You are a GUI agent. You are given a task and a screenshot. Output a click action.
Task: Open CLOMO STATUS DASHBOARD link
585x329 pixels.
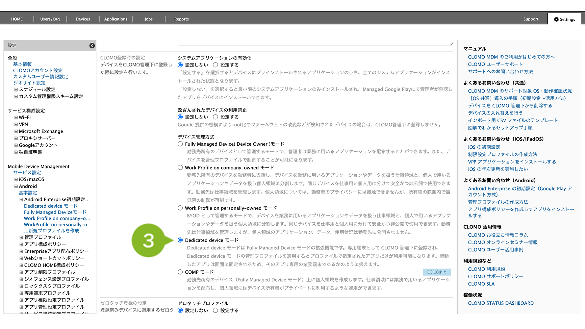pyautogui.click(x=500, y=303)
